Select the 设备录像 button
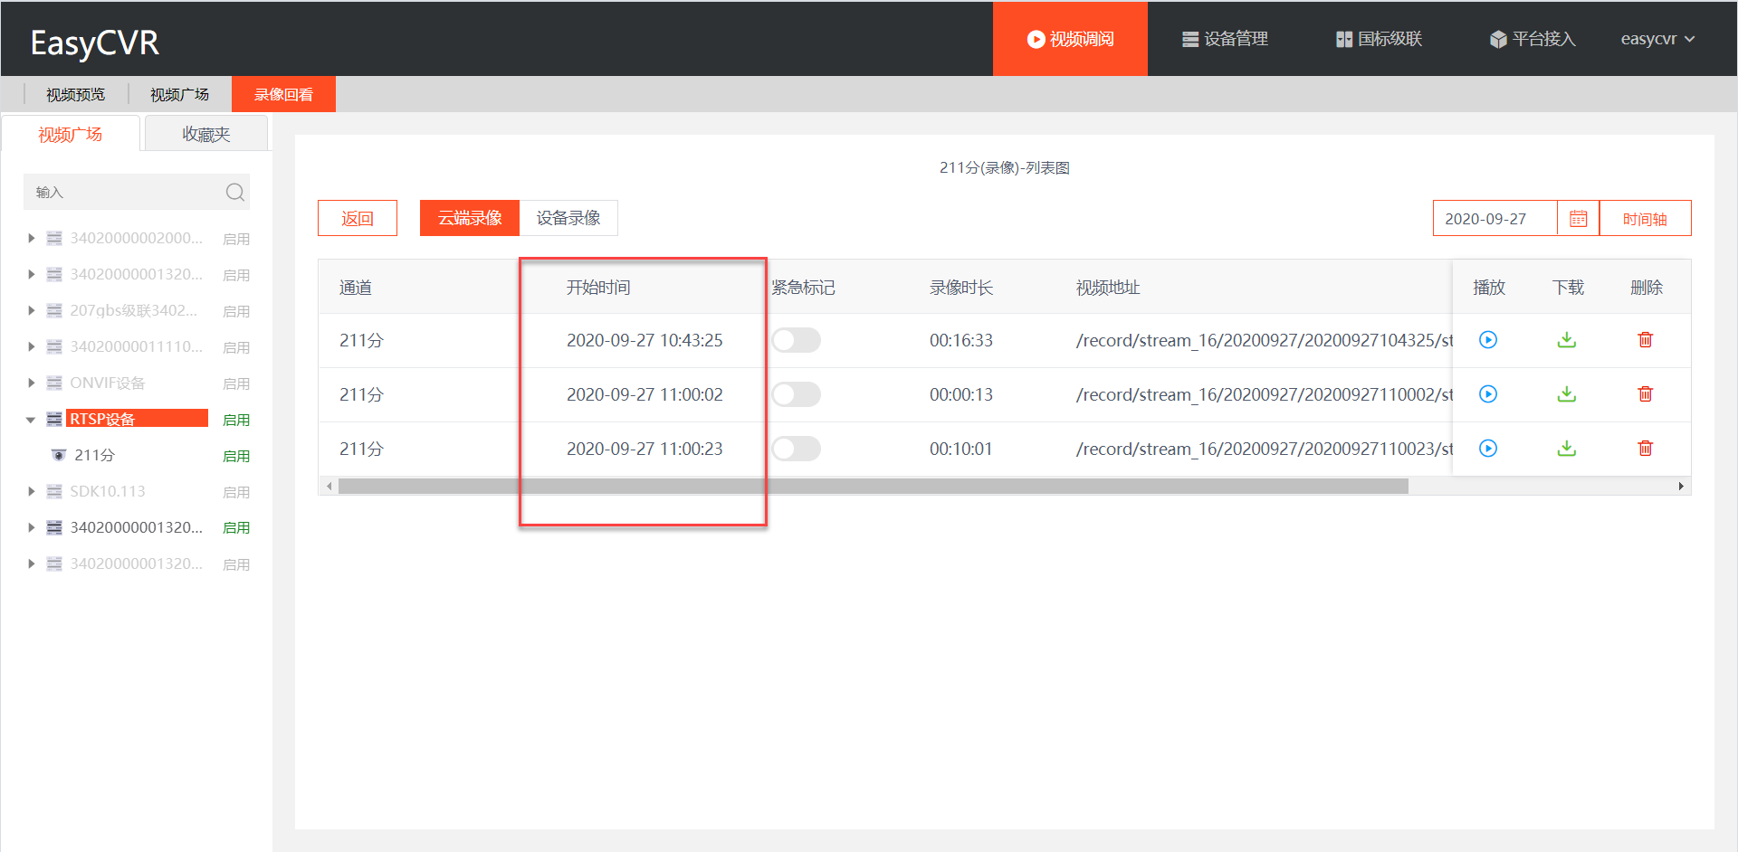 click(568, 218)
